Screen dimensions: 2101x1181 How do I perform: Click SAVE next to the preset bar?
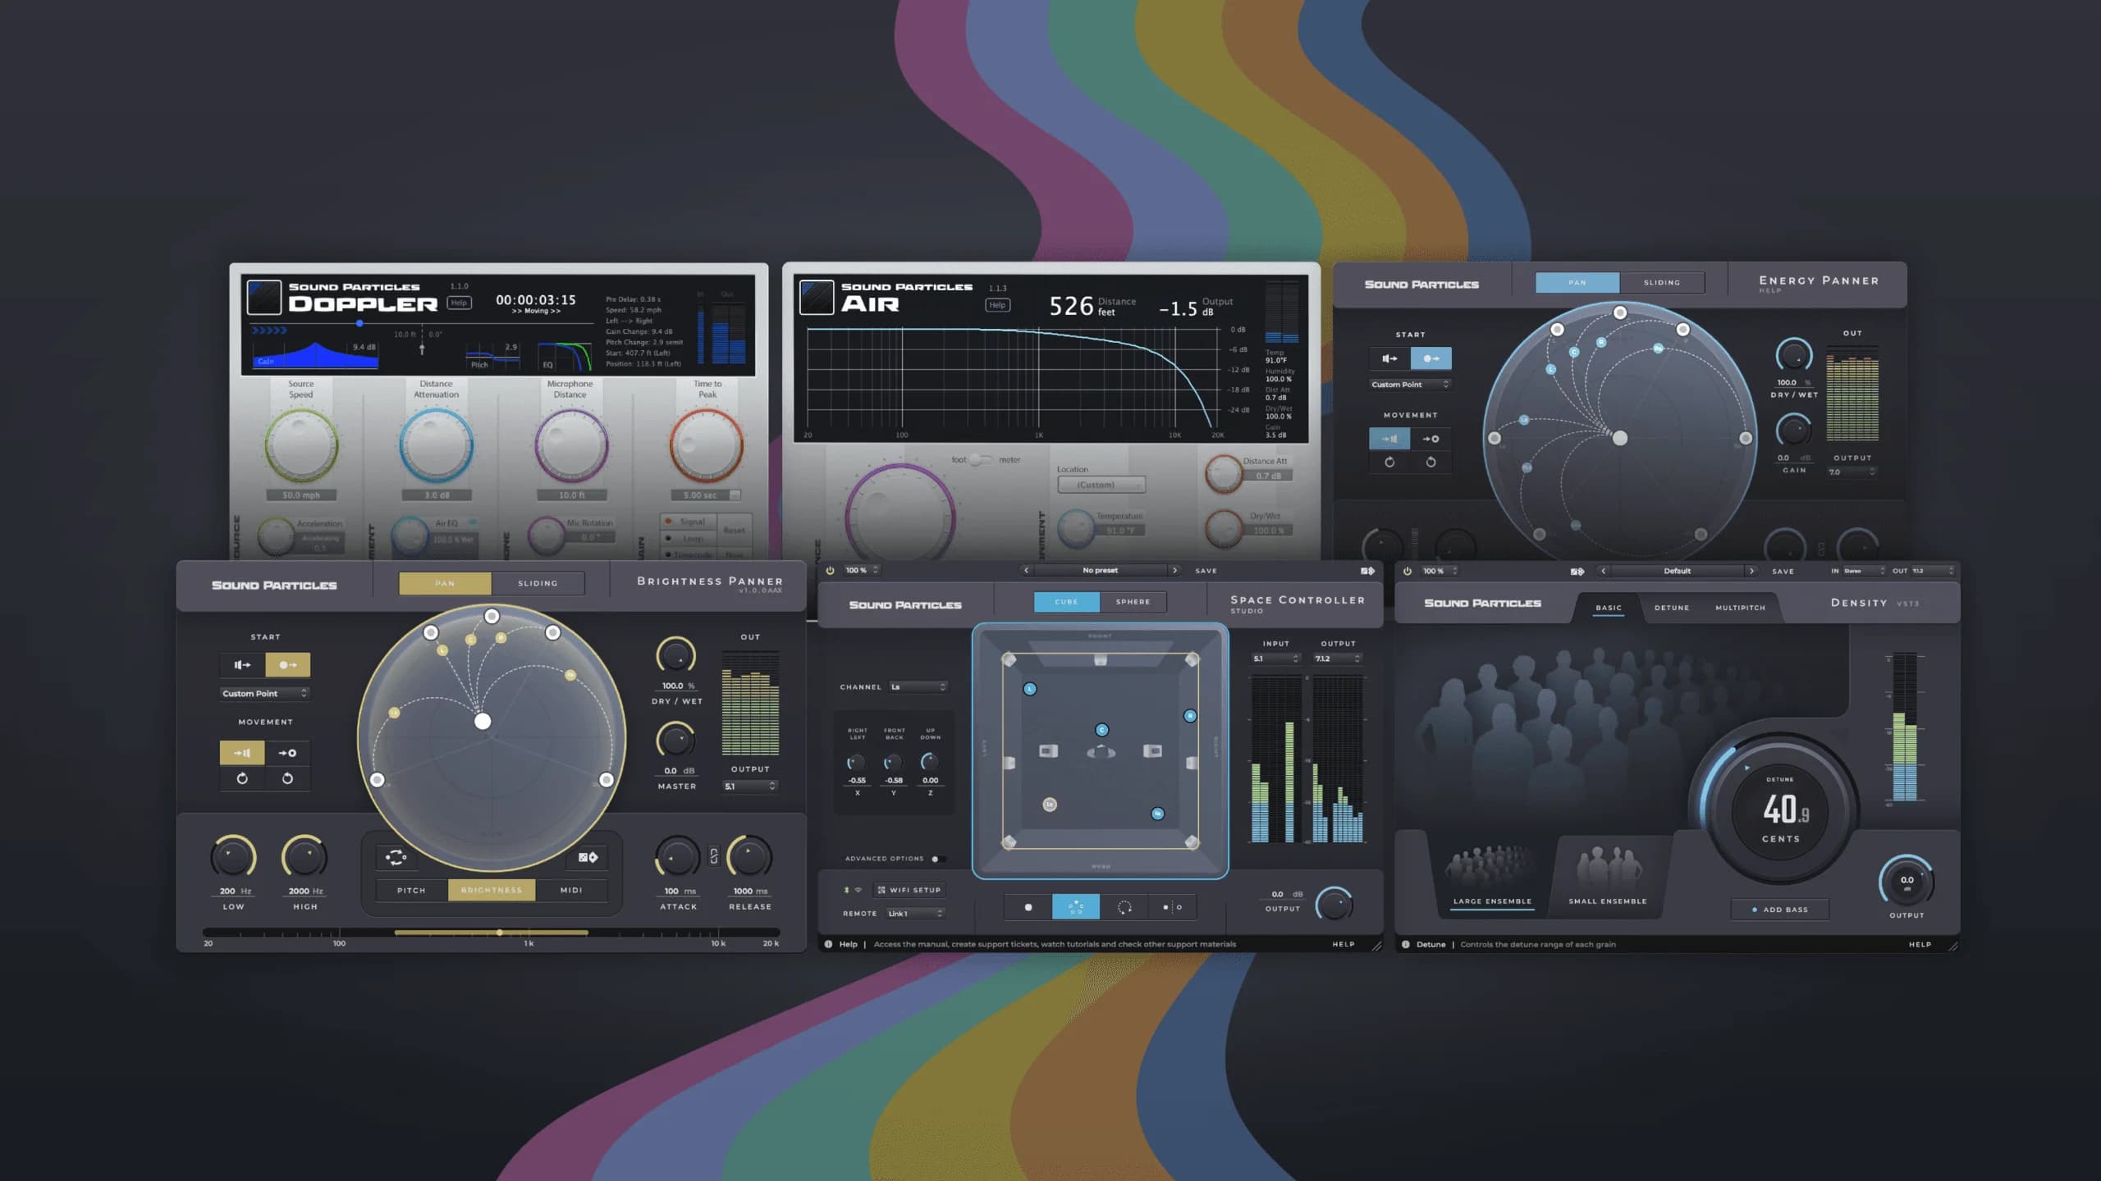1206,570
